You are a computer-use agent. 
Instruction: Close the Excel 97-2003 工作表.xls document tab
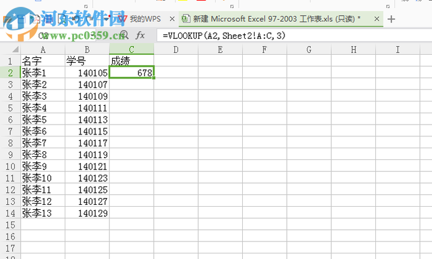tap(377, 19)
